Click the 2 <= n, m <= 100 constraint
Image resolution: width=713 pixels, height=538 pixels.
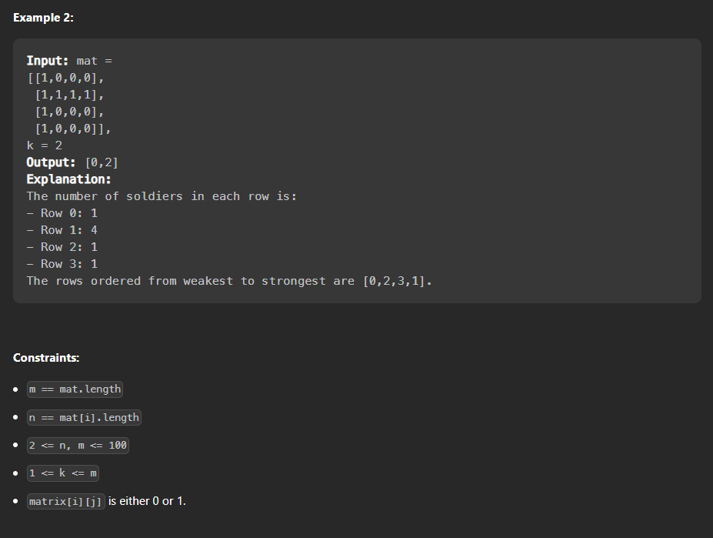coord(78,445)
